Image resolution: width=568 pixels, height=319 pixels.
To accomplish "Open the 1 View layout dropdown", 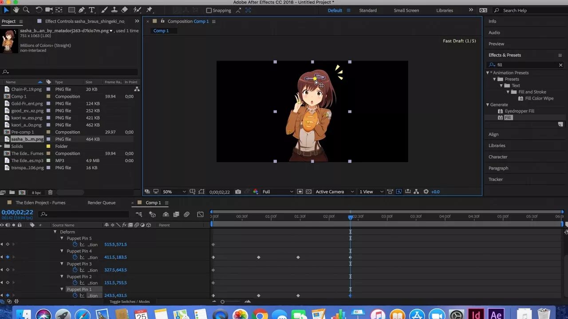I will click(371, 192).
